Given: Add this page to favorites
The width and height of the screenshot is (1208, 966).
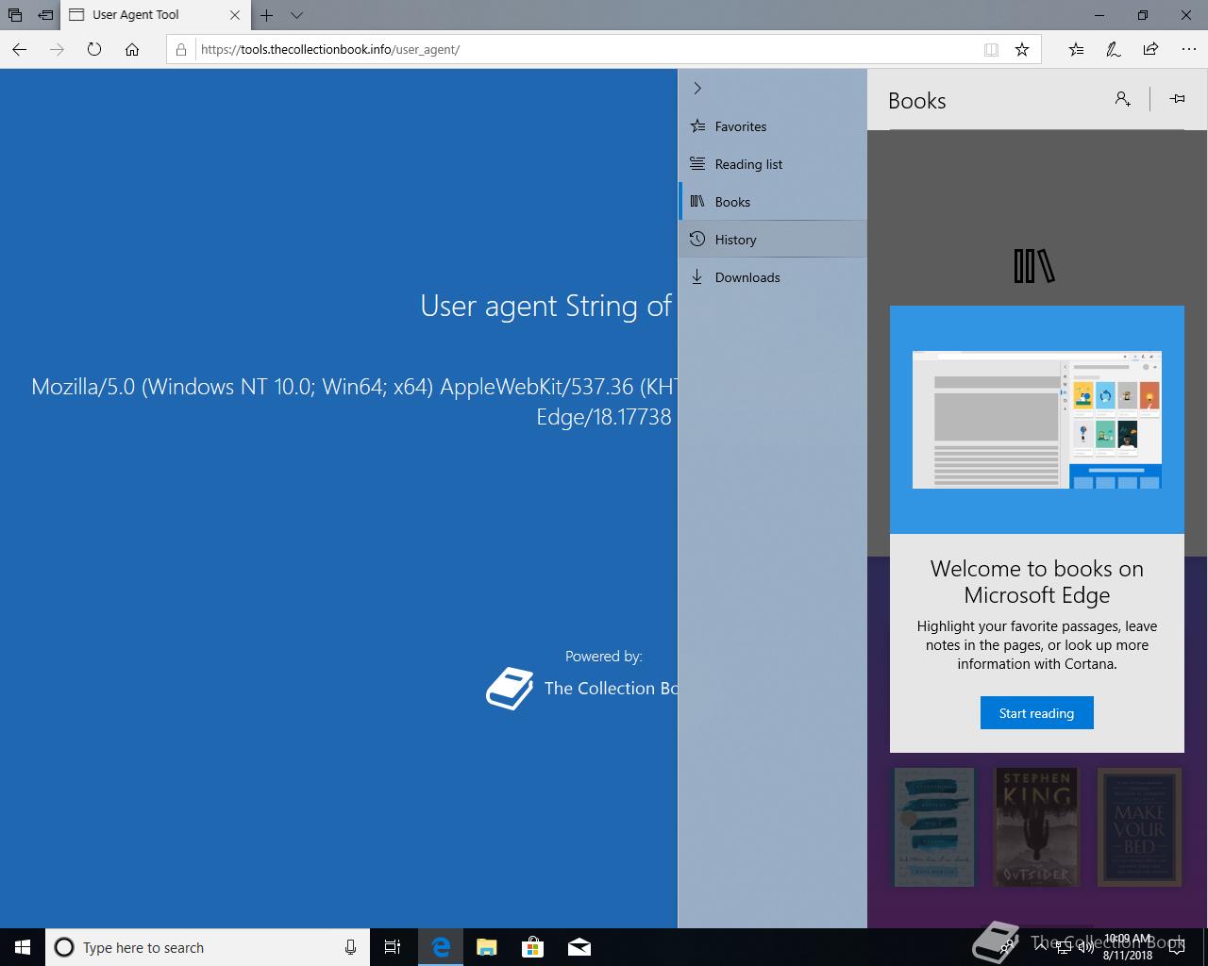Looking at the screenshot, I should [x=1022, y=49].
